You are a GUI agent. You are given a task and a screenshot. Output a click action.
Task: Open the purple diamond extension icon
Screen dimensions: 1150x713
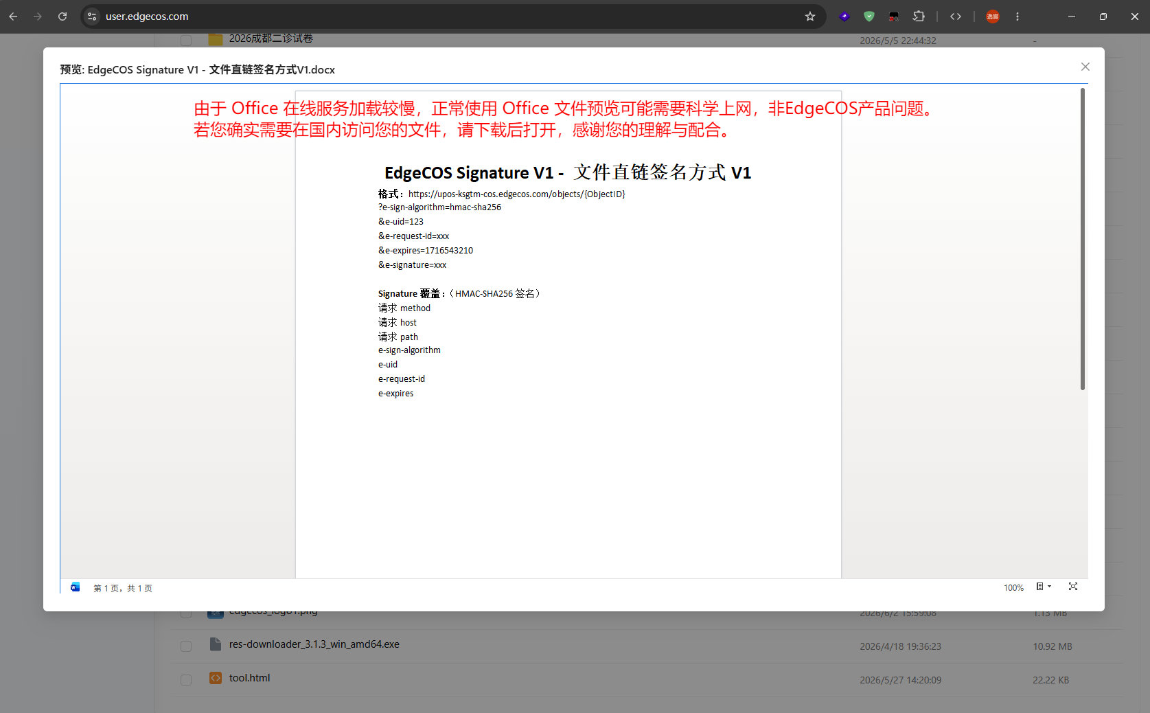coord(844,16)
